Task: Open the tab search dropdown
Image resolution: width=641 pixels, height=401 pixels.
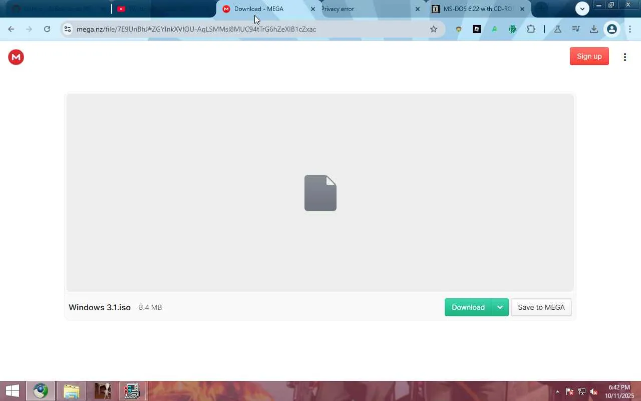Action: pyautogui.click(x=582, y=9)
